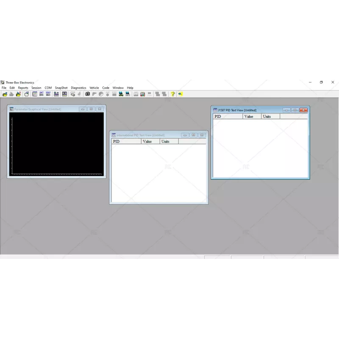Click the 1587 text view toolbar icon
339x339 pixels.
pyautogui.click(x=48, y=94)
